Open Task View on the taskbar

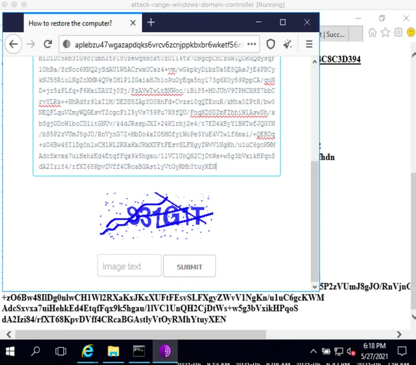(61, 351)
